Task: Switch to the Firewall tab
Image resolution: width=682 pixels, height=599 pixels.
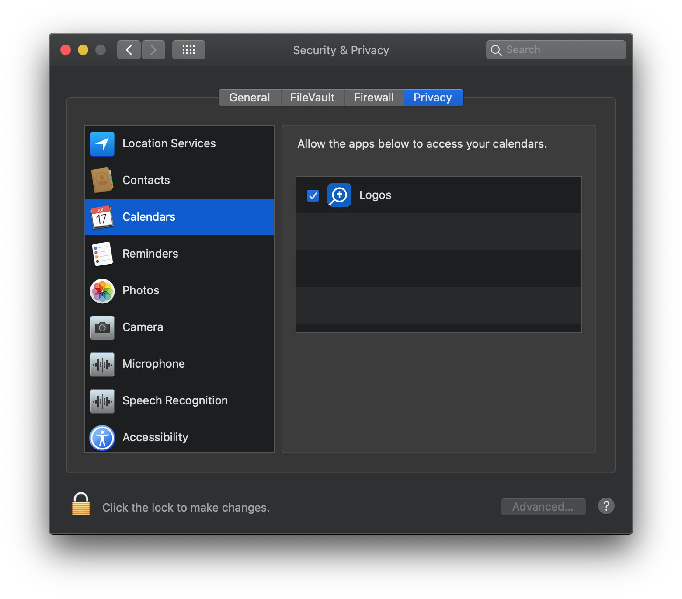Action: (x=374, y=98)
